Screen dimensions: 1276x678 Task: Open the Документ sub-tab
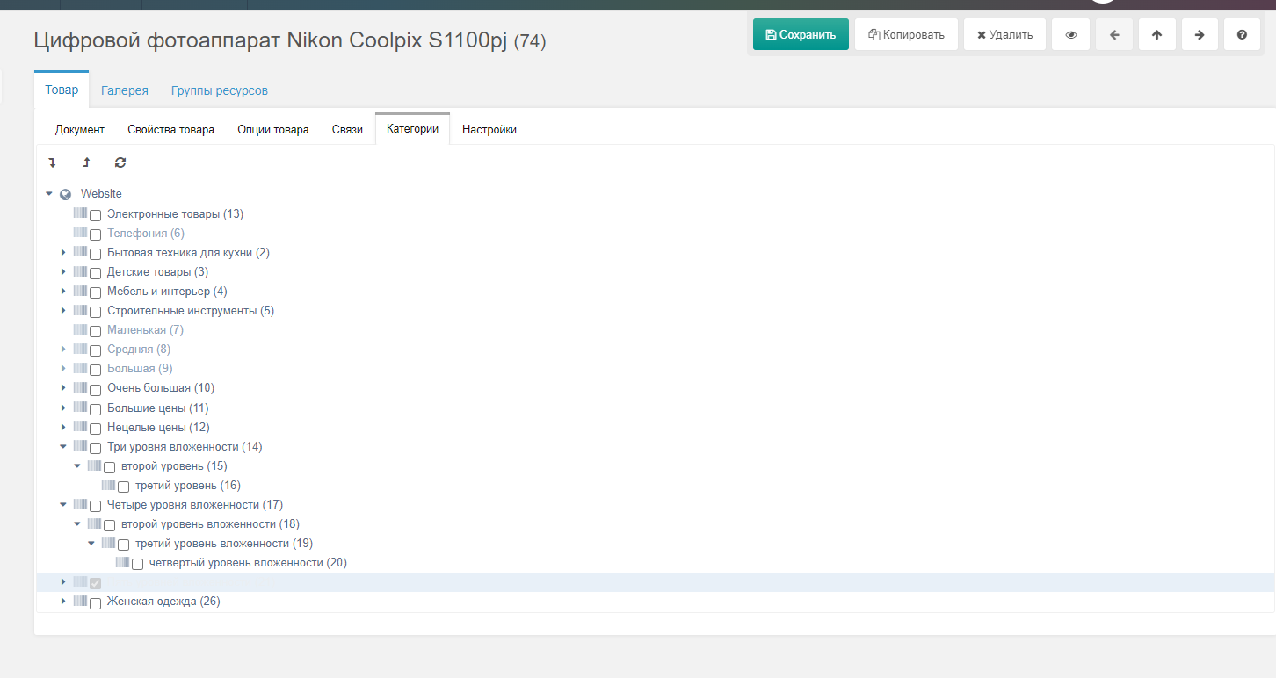point(80,129)
